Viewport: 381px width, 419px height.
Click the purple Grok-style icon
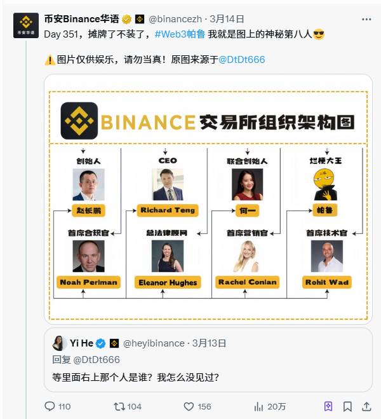328,406
